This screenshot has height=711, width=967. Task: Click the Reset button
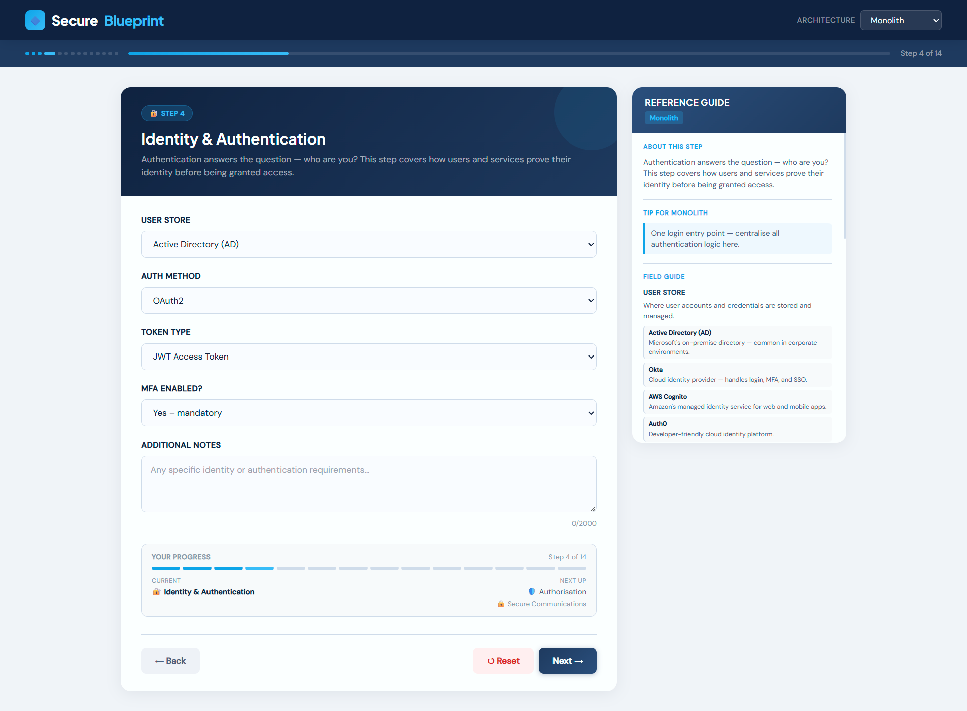503,661
